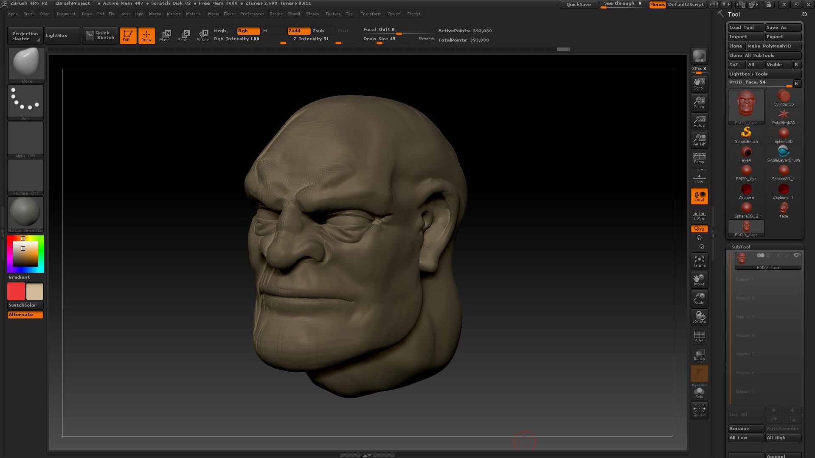Toggle the Floor grid icon
This screenshot has height=458, width=815.
[699, 176]
